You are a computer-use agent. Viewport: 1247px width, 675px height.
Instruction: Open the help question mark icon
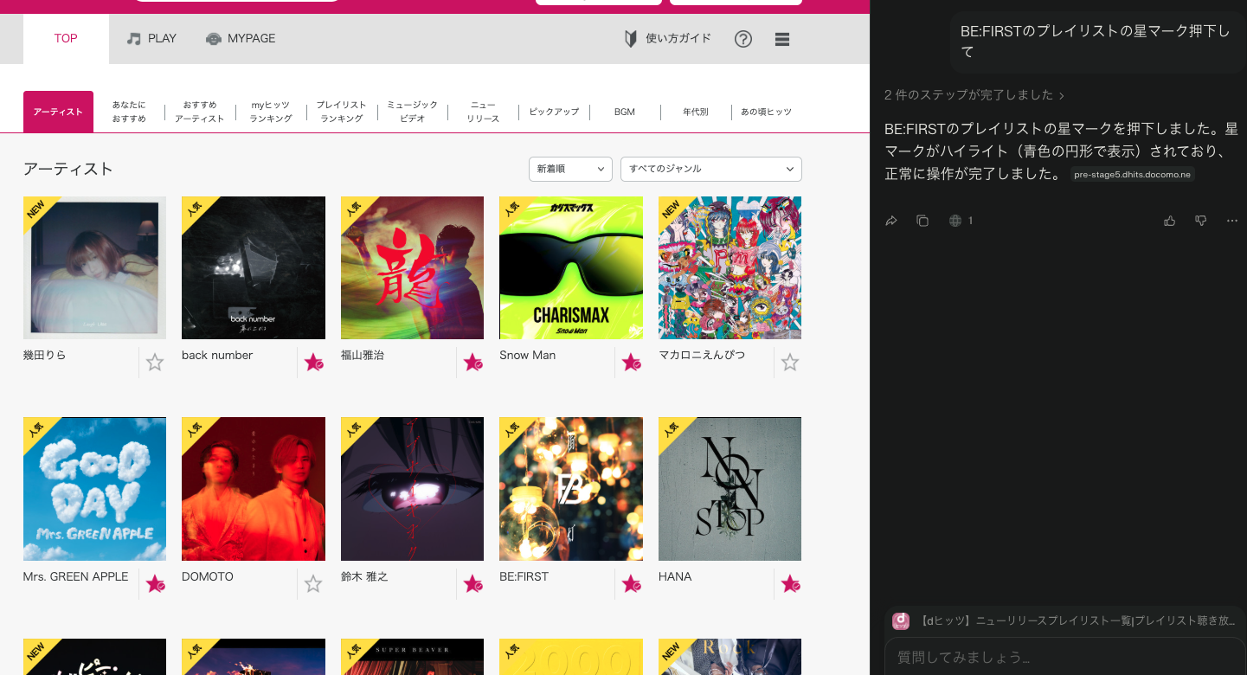742,39
